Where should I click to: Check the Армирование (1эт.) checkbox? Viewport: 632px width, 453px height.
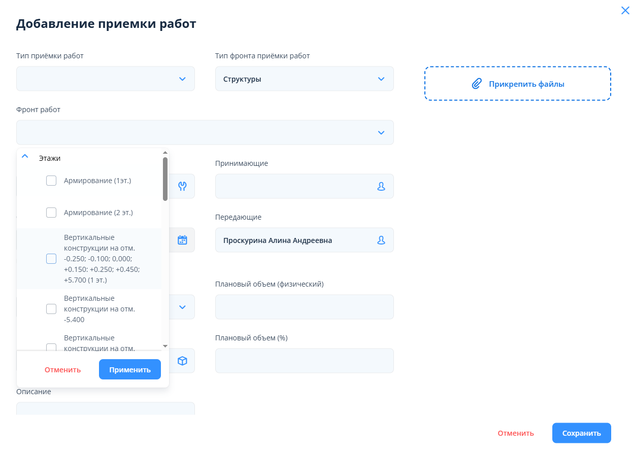[51, 181]
